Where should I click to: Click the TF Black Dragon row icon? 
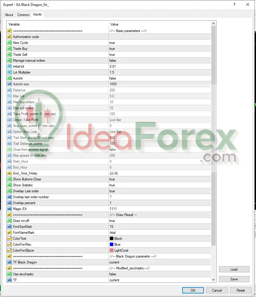click(x=9, y=262)
